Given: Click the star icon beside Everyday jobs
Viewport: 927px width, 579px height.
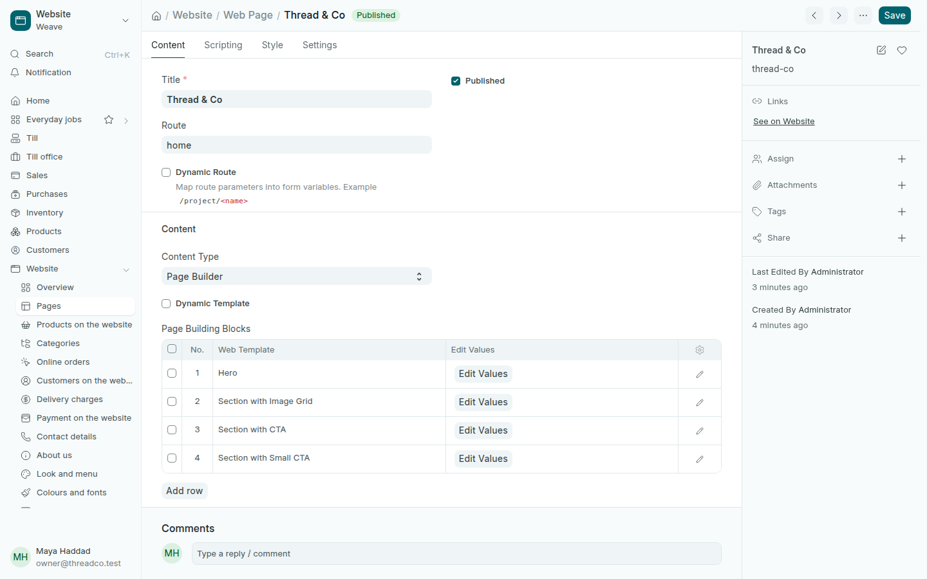Looking at the screenshot, I should [x=109, y=120].
